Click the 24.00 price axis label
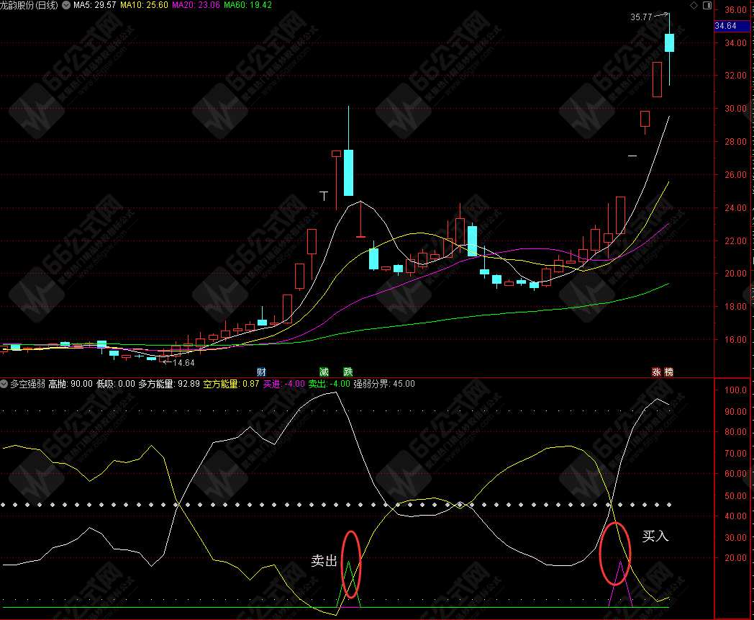The width and height of the screenshot is (754, 620). [x=736, y=208]
